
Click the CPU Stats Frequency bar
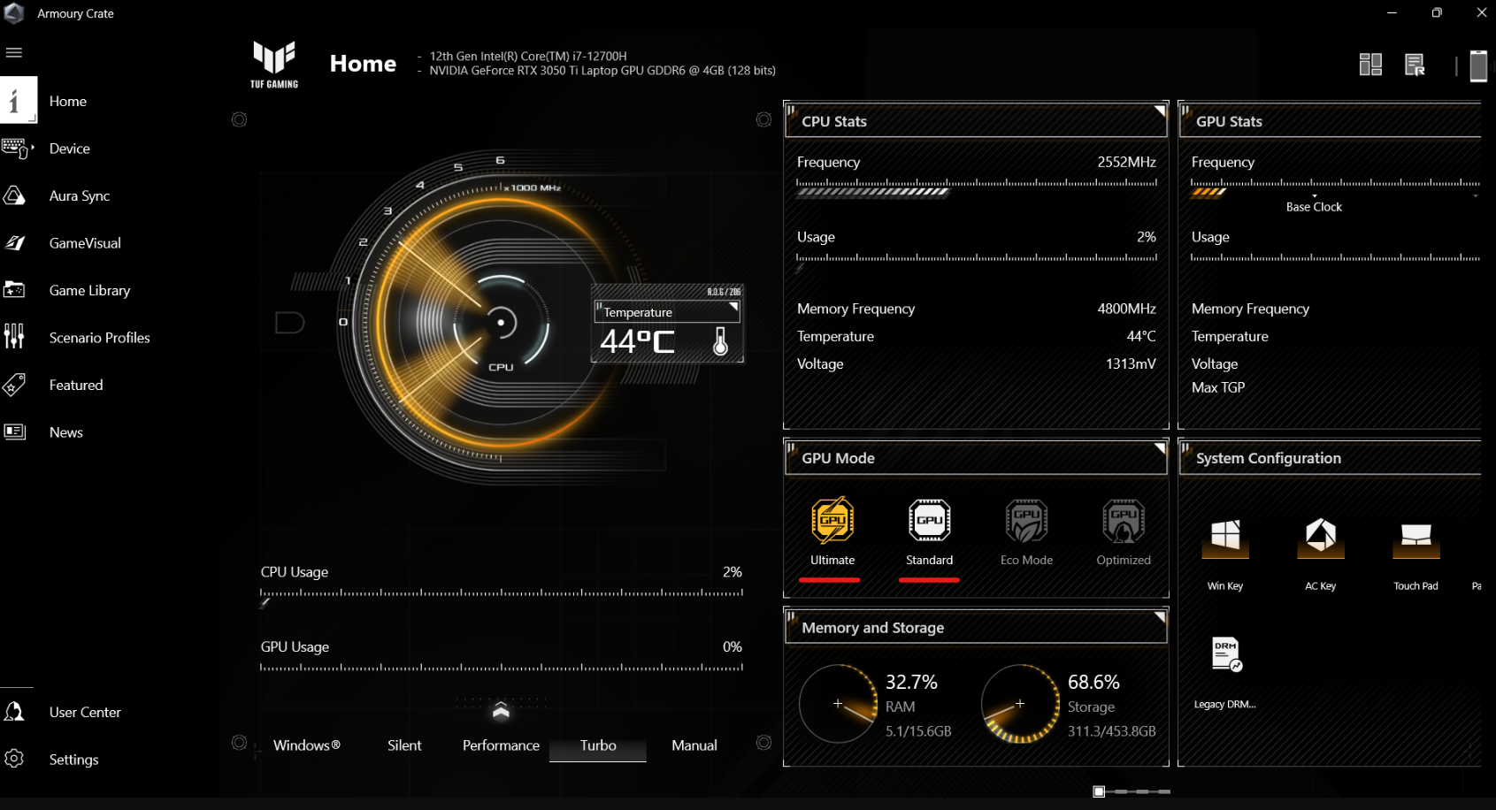pyautogui.click(x=977, y=187)
